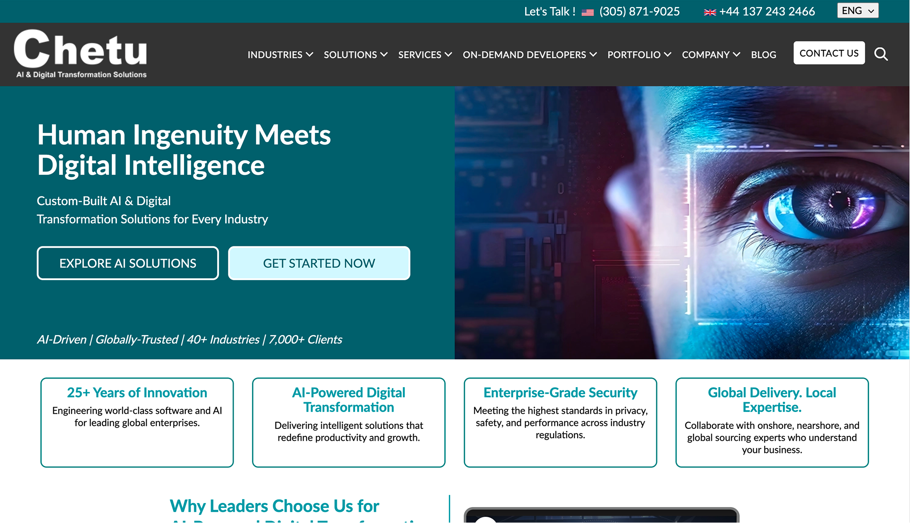
Task: Click the UK flag icon
Action: [x=710, y=12]
